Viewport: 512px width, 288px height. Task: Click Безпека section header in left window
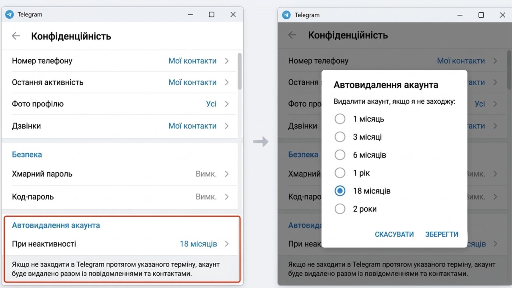point(27,154)
